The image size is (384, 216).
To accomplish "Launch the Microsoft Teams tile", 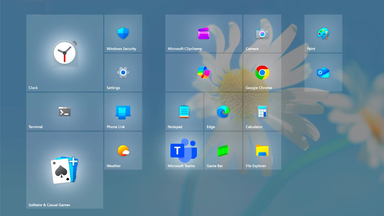I will tap(184, 151).
